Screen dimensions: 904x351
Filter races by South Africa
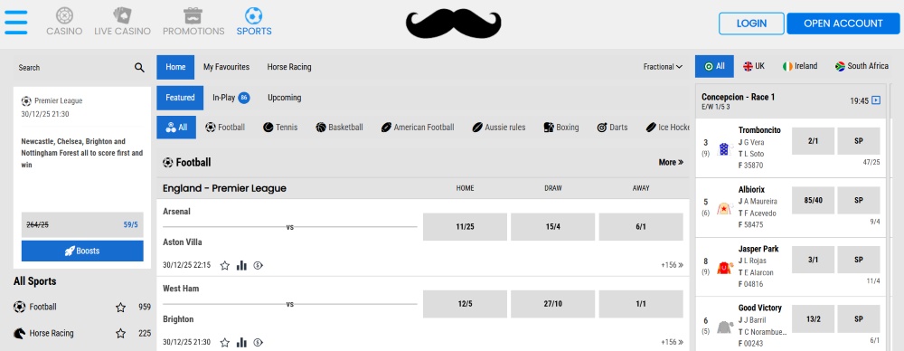862,66
